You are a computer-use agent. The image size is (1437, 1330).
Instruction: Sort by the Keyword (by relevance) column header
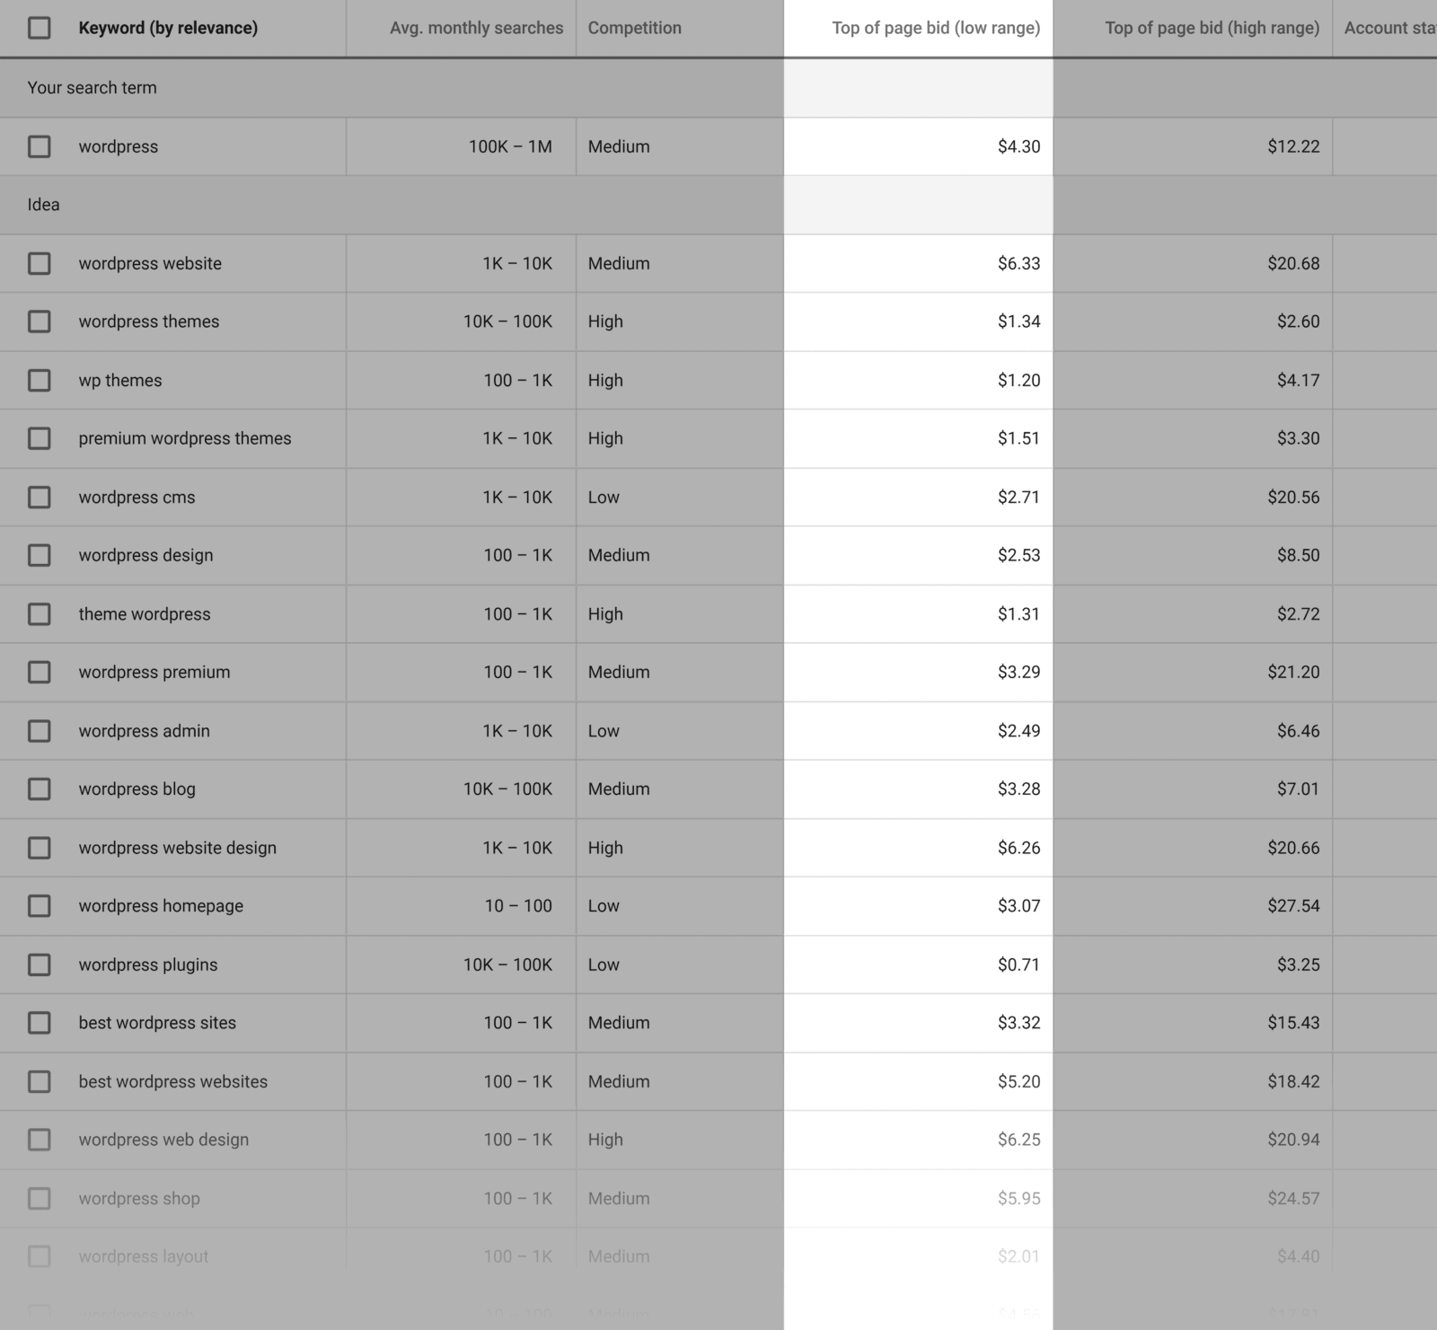coord(168,28)
